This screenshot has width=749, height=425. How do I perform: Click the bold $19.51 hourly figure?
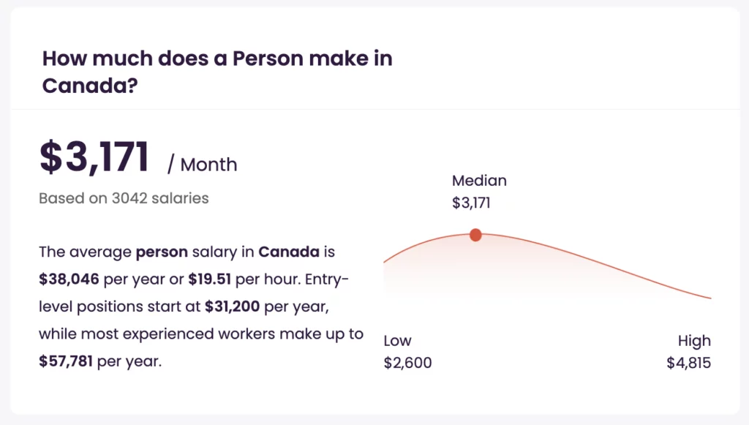point(210,279)
